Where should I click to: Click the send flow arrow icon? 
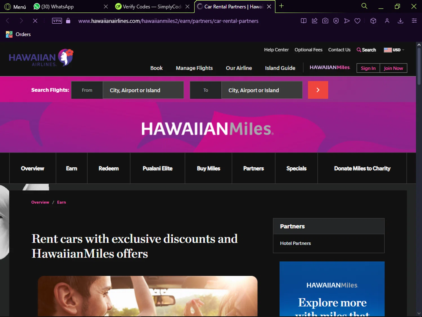[x=347, y=21]
